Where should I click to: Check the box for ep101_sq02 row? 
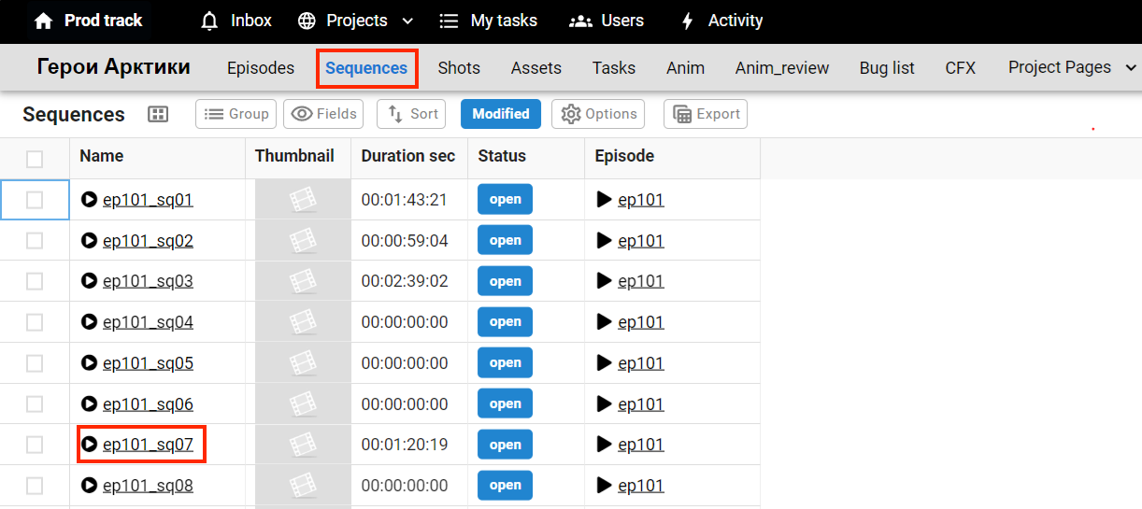[35, 241]
